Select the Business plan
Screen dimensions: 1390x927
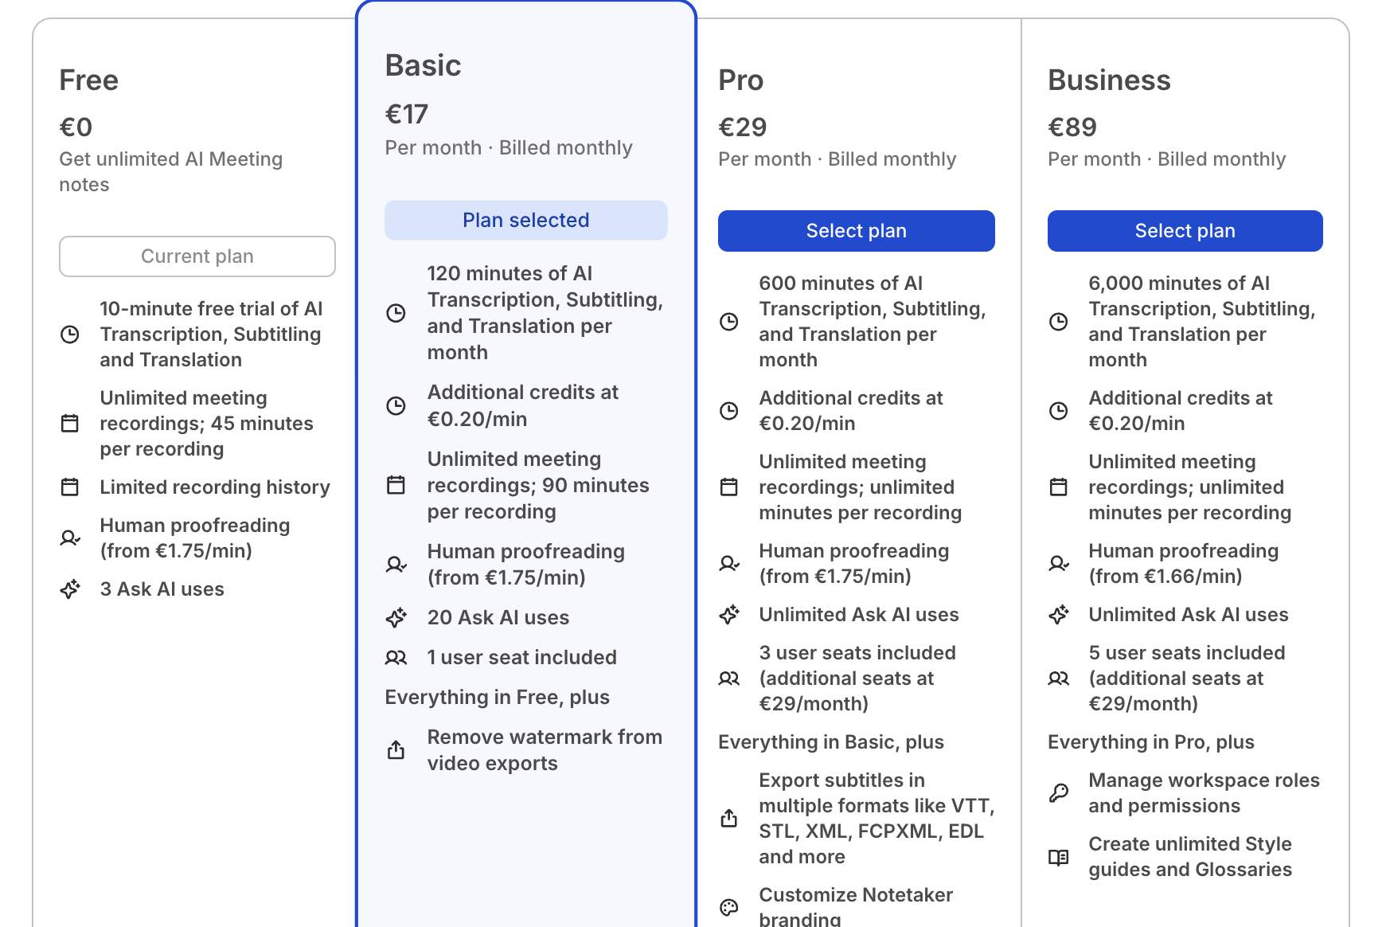point(1185,230)
